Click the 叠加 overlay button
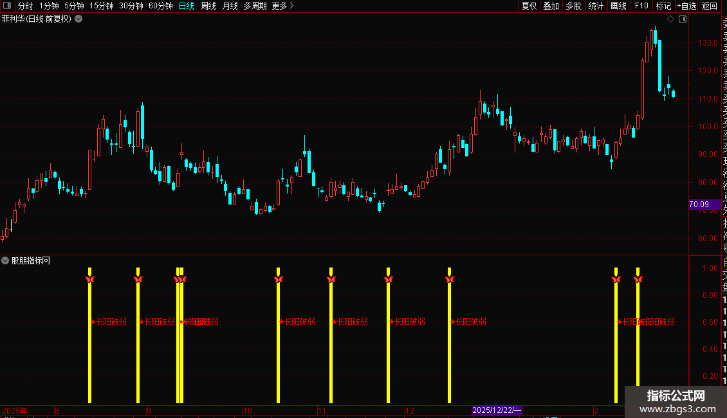Screen dimensions: 727x418 coord(551,6)
